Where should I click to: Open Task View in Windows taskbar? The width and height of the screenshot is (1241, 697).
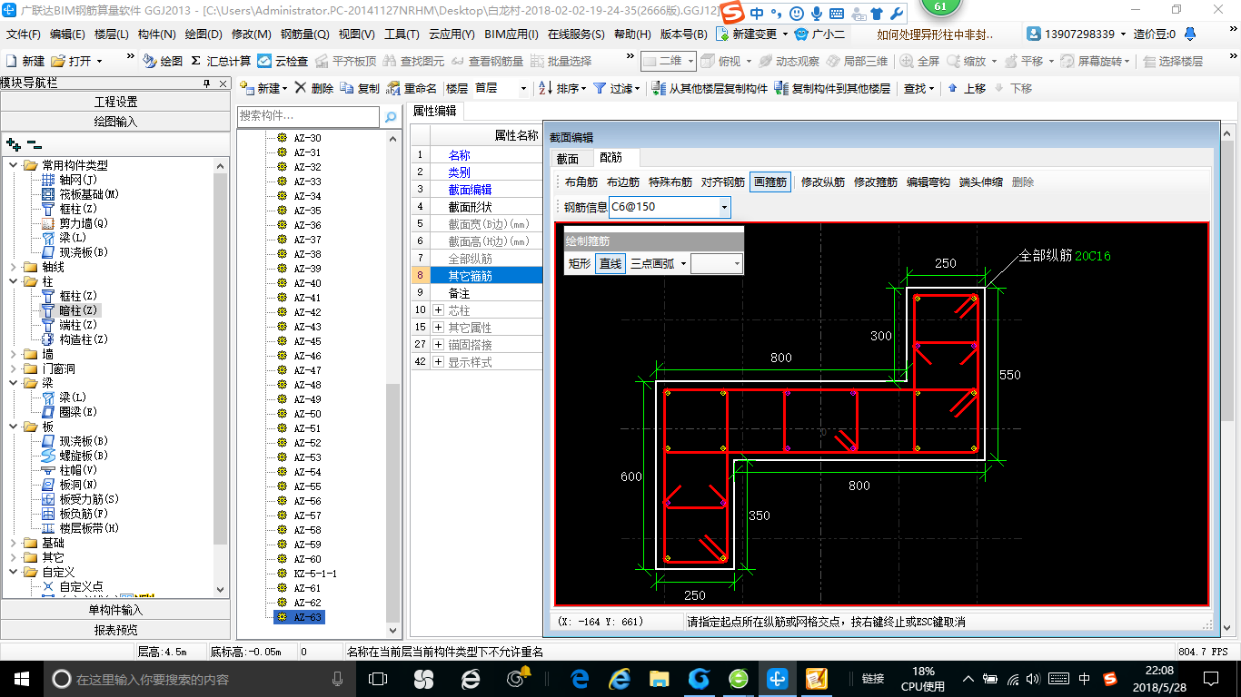[x=377, y=678]
